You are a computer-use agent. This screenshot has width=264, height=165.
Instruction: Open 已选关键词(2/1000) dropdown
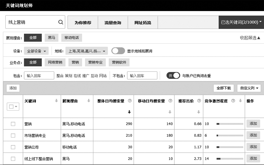point(241,22)
